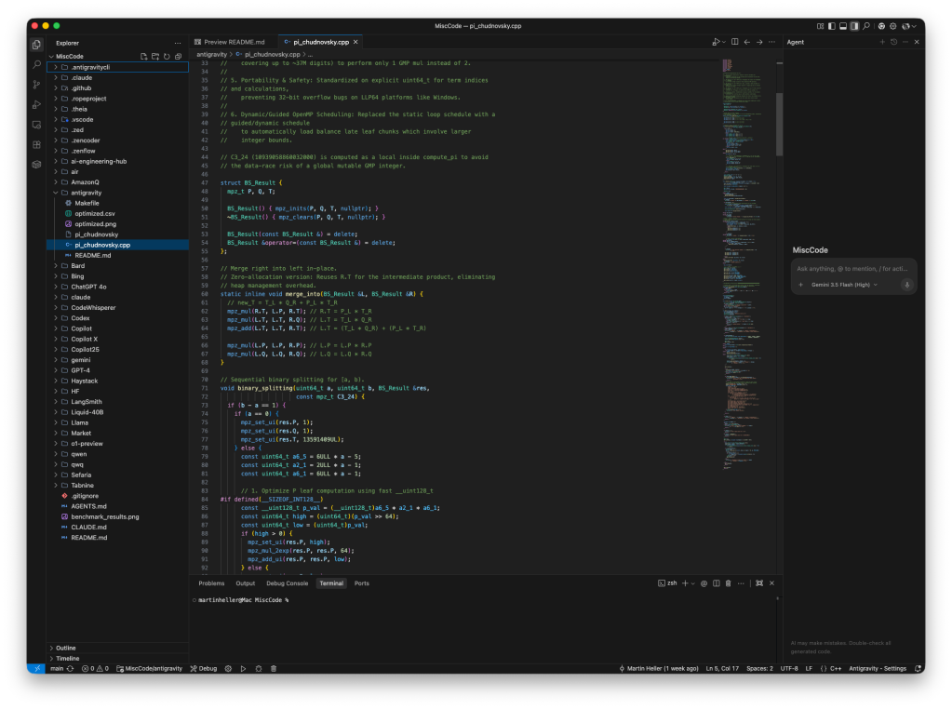Start a new Agent conversation

pos(882,42)
